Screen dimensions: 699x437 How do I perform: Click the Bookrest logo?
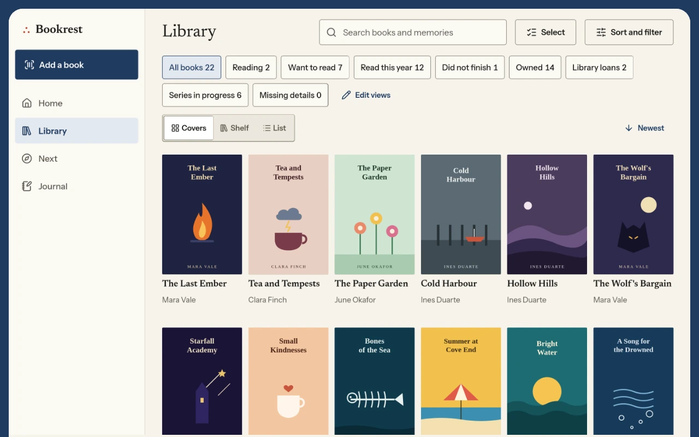(x=52, y=29)
